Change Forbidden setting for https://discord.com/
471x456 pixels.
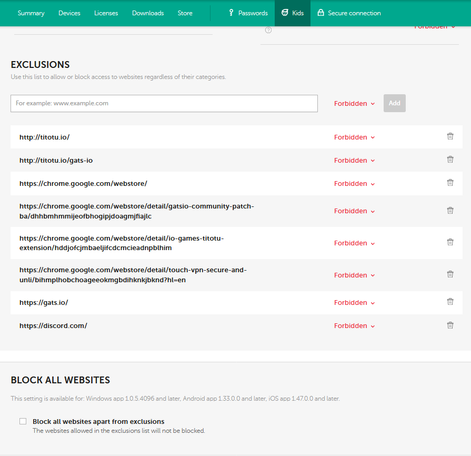point(354,326)
